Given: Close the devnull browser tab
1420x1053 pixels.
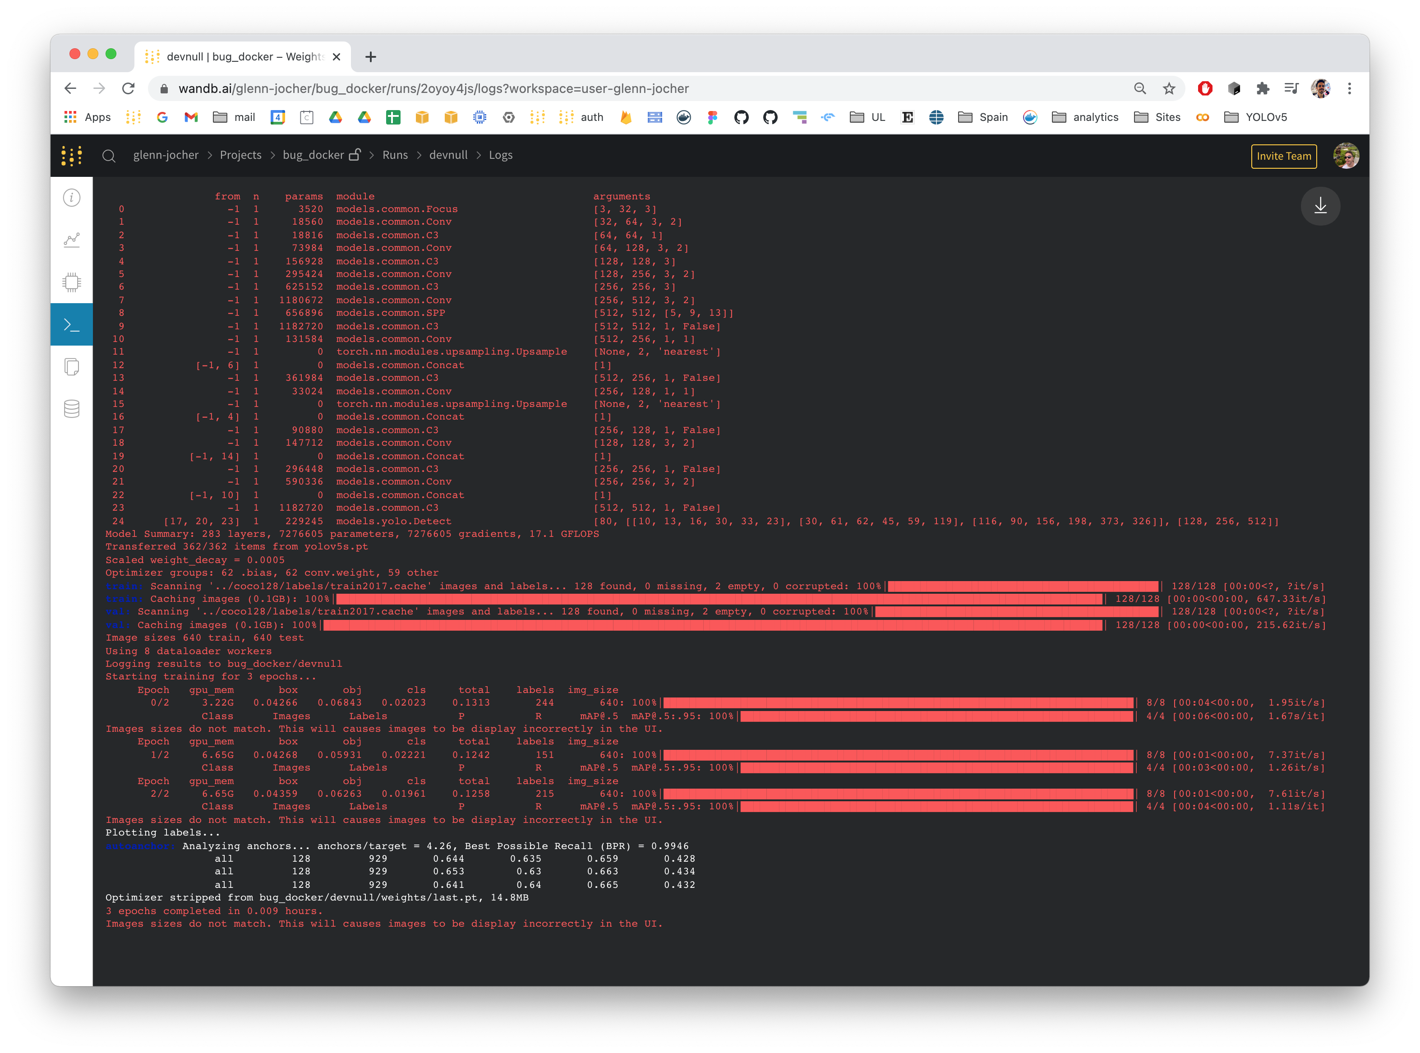Looking at the screenshot, I should [x=337, y=57].
